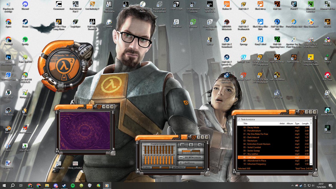336x189 pixels.
Task: Click playlist scrollbar up arrow
Action: (311, 123)
